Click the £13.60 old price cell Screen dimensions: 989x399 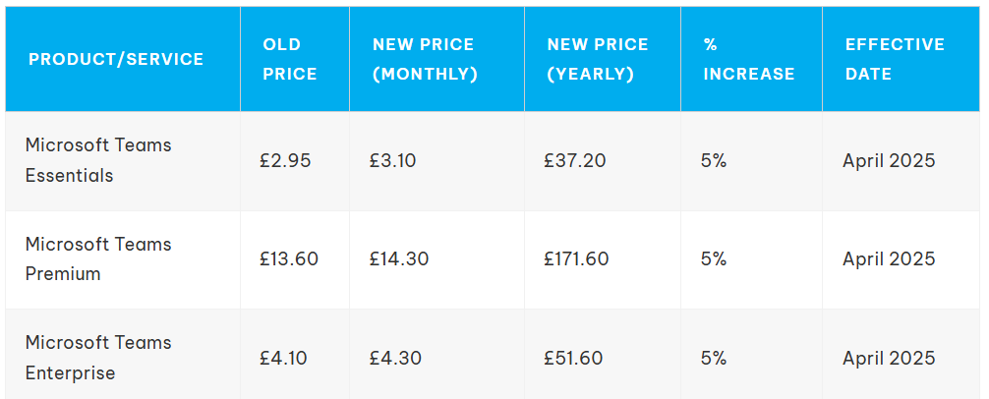pos(289,258)
